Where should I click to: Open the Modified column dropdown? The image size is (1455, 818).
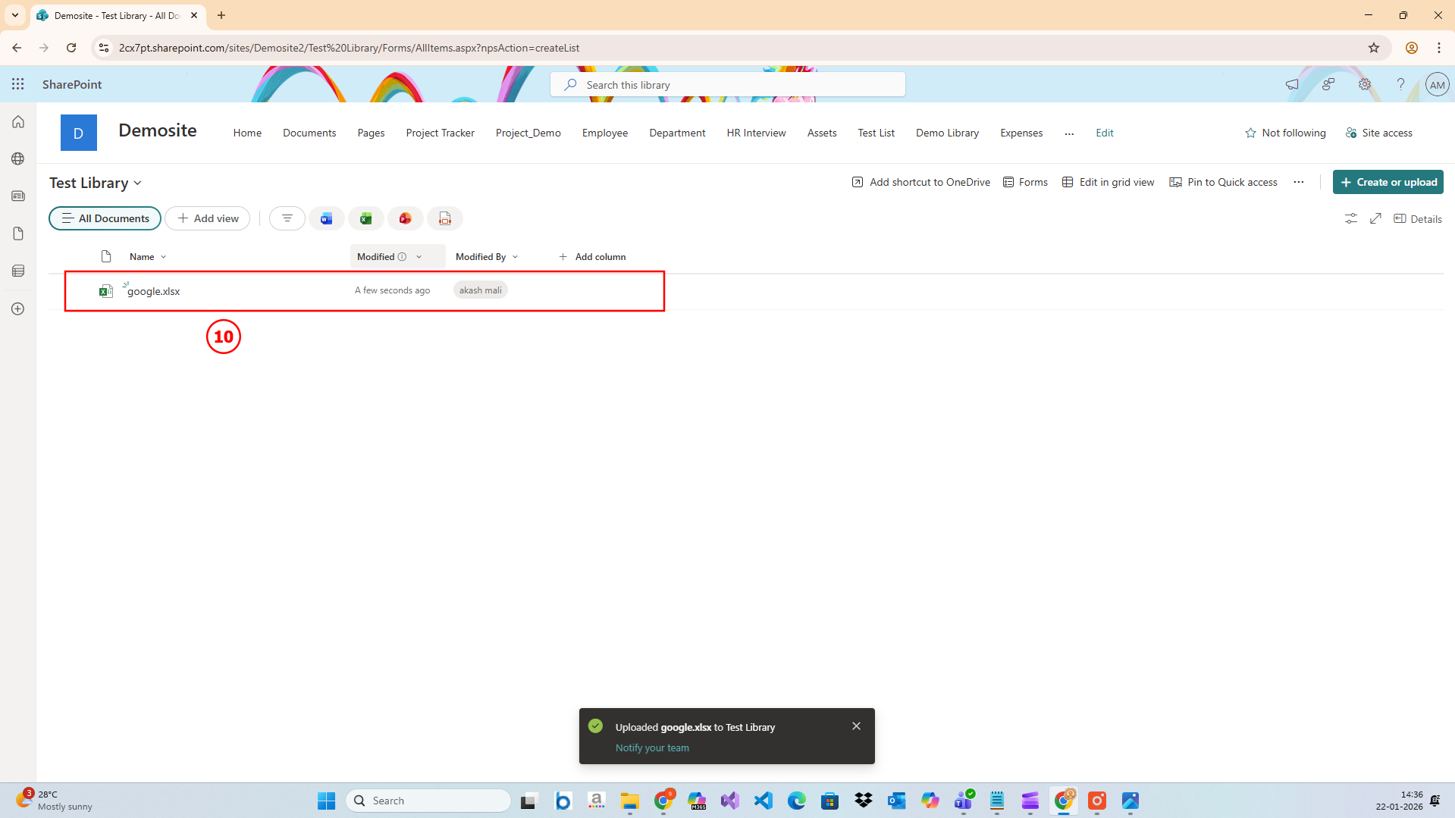point(419,257)
